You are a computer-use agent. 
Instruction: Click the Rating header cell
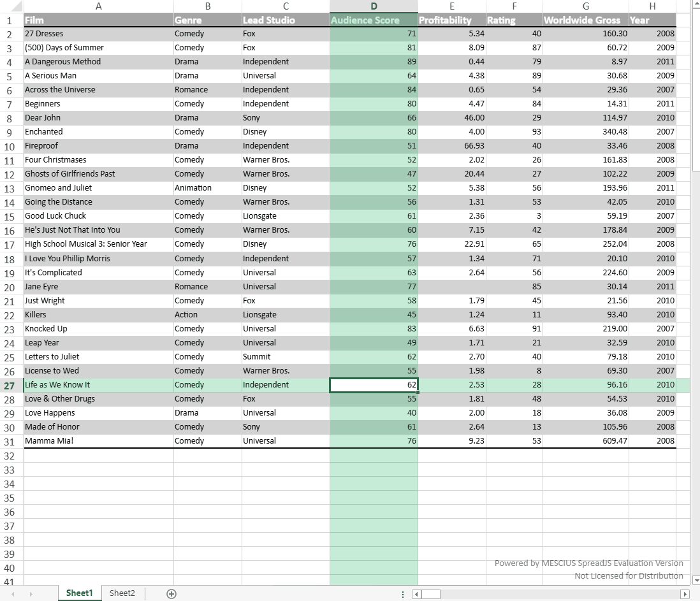tap(514, 20)
